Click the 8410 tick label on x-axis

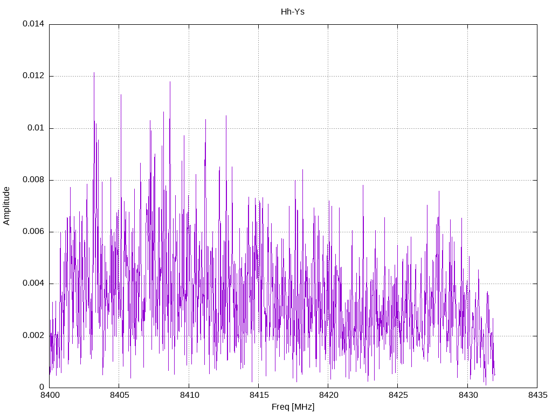189,395
